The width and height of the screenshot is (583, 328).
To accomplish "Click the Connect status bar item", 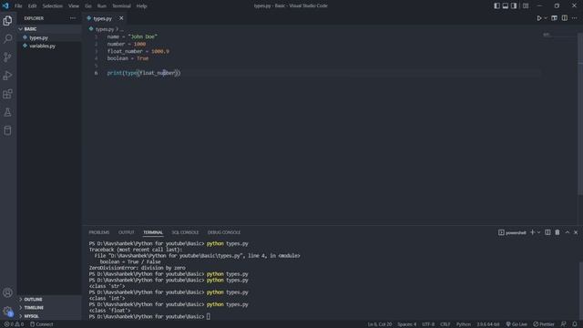I will coord(41,324).
